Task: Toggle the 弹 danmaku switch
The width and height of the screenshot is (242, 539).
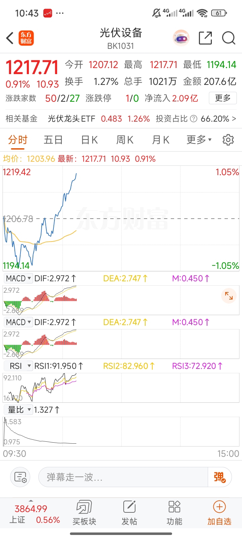Action: tap(220, 477)
